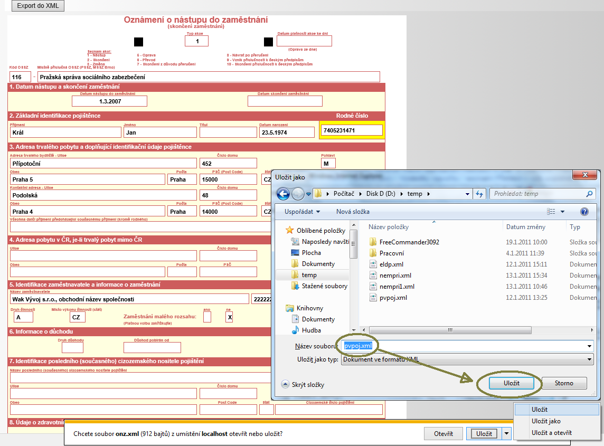Open the Help question mark icon

pyautogui.click(x=585, y=212)
